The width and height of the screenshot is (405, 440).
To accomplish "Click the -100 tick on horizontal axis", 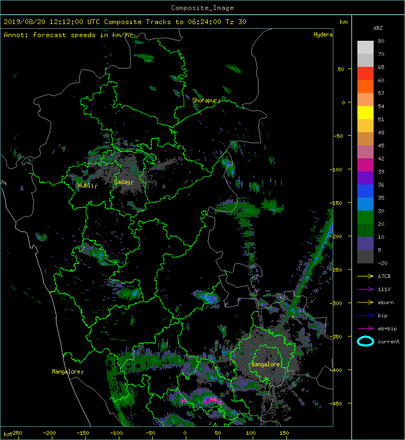I will (x=116, y=433).
